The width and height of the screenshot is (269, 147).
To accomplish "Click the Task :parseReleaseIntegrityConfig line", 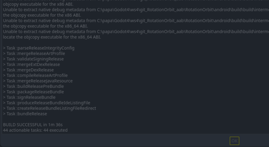I will pyautogui.click(x=39, y=48).
